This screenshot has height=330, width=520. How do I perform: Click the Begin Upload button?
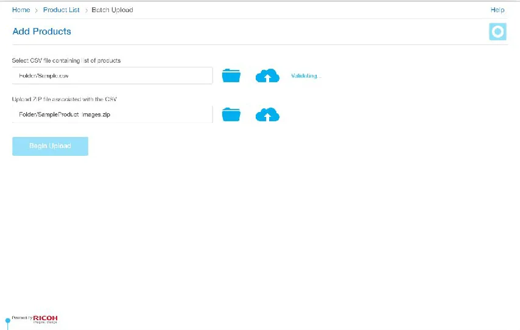tap(50, 146)
